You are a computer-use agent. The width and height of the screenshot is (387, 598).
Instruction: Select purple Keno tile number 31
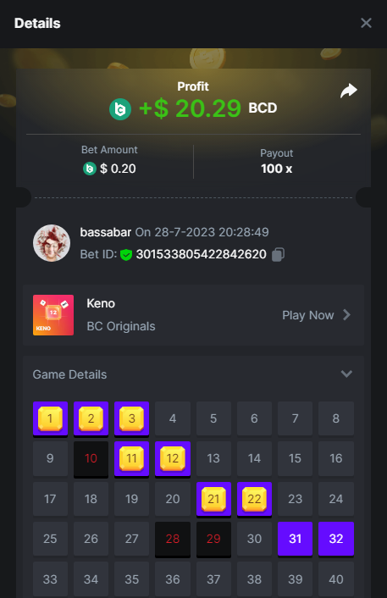click(295, 539)
